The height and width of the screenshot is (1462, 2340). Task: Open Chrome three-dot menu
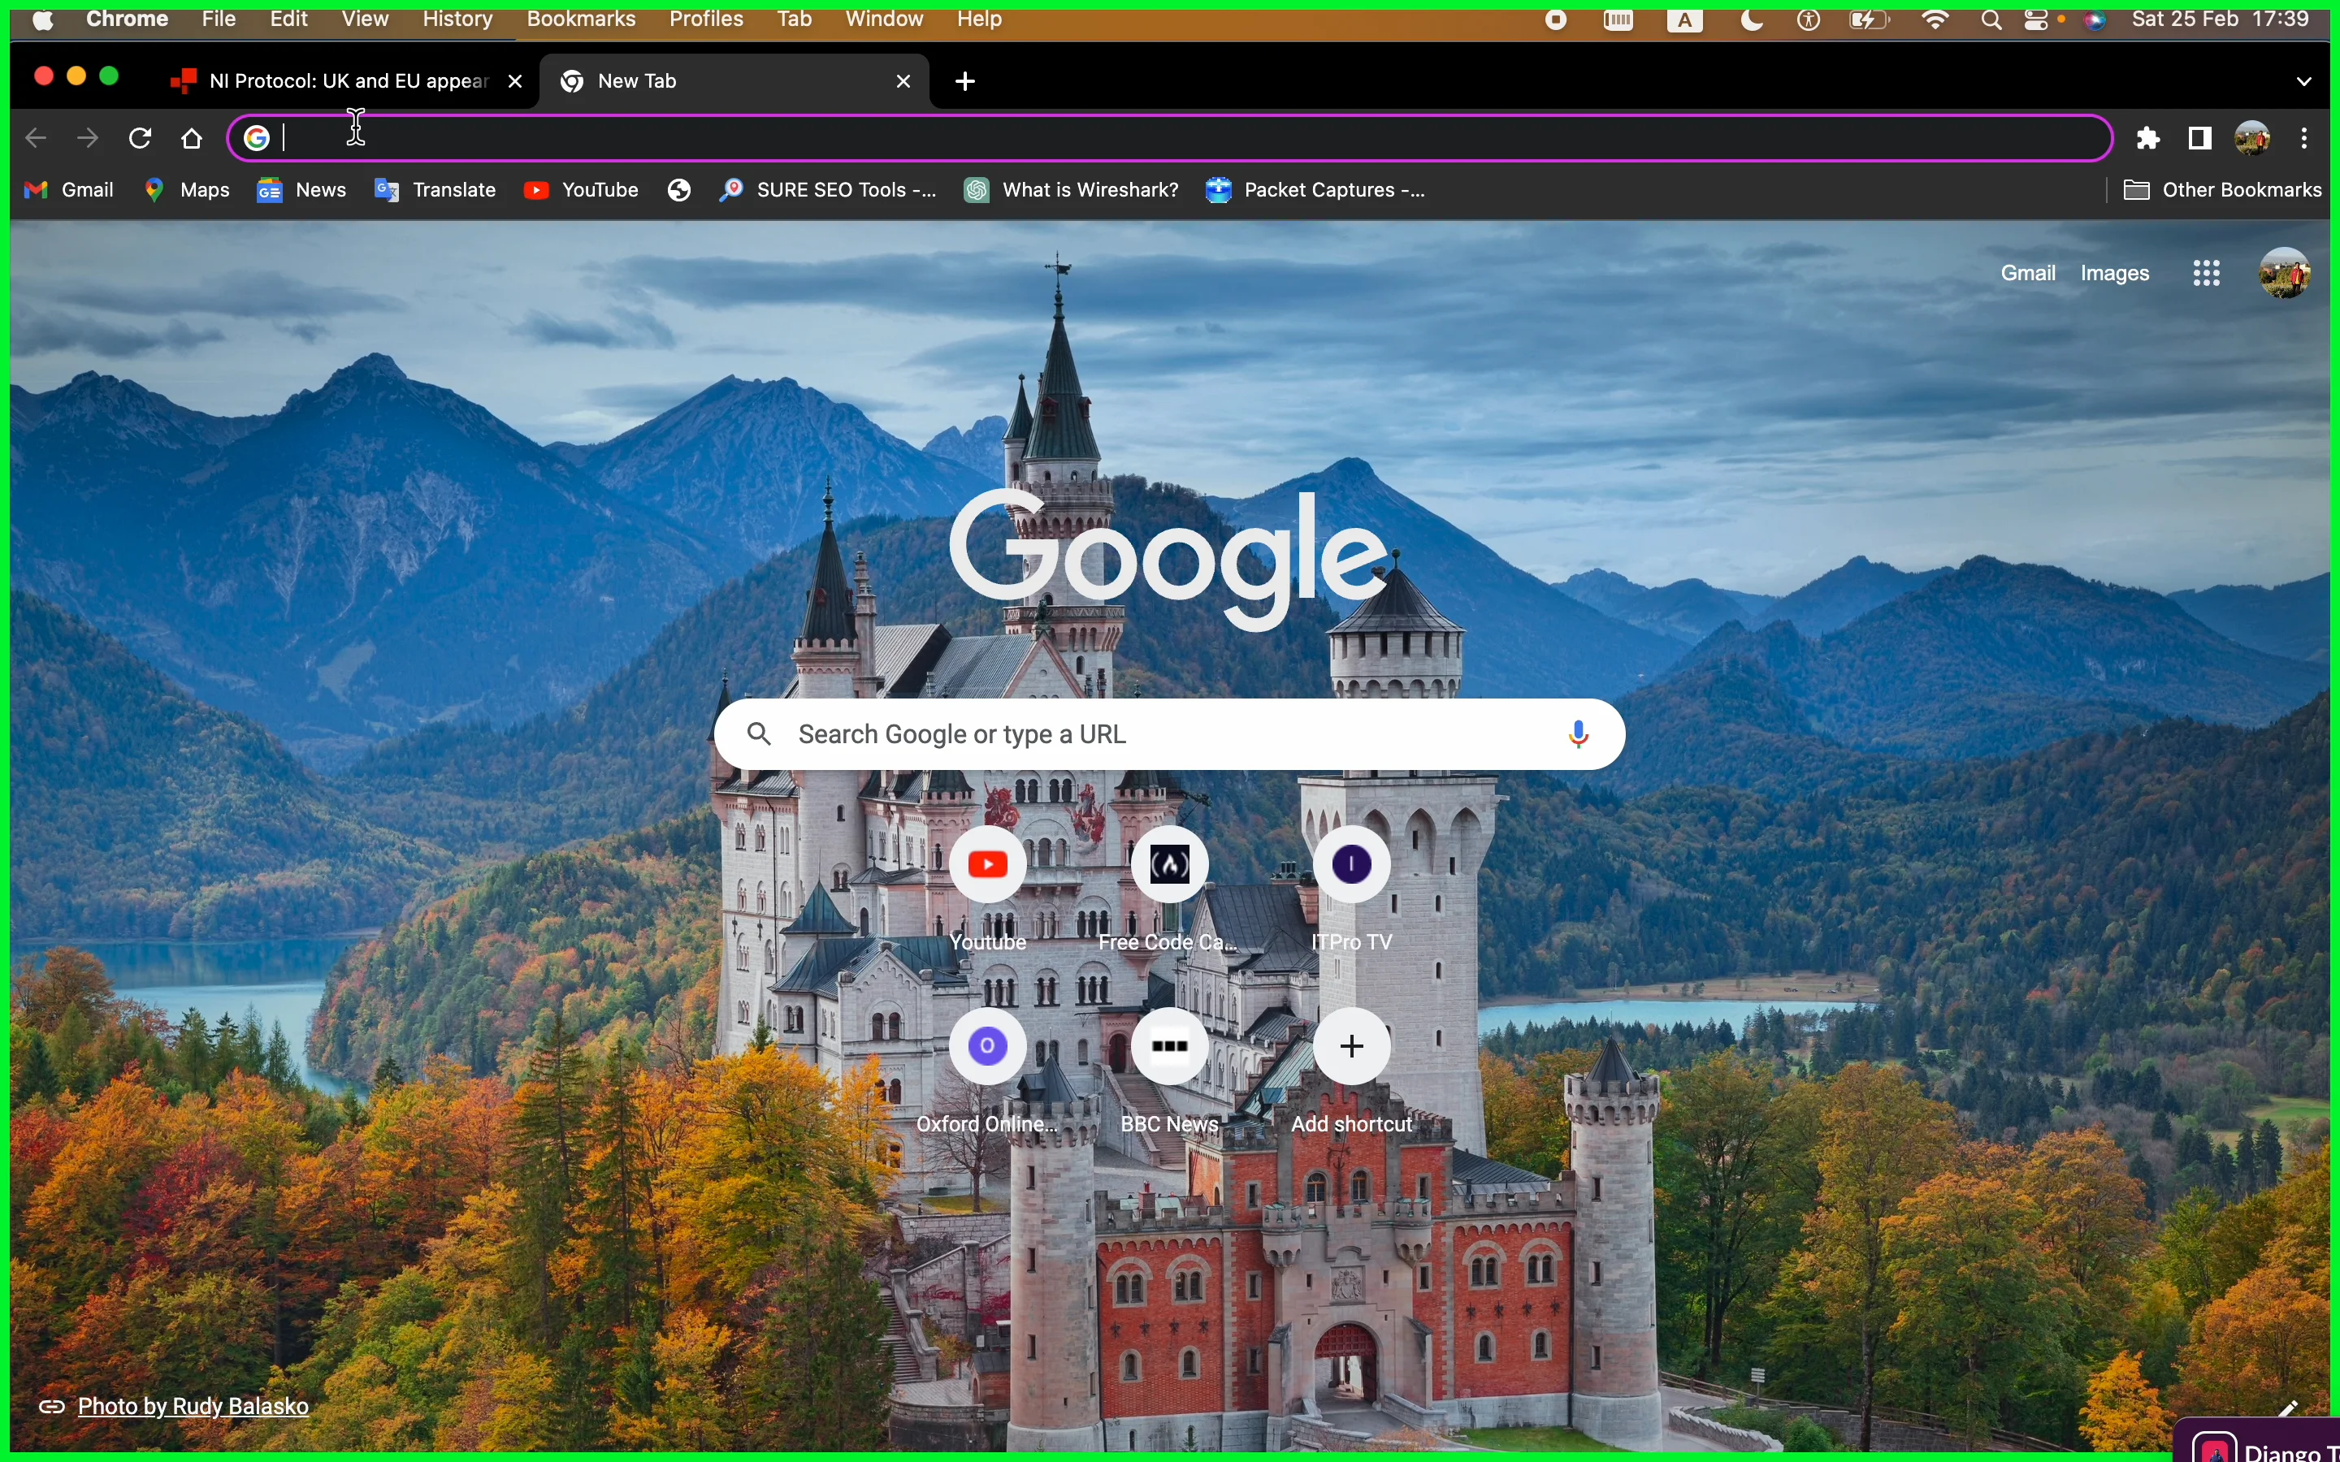[2305, 138]
